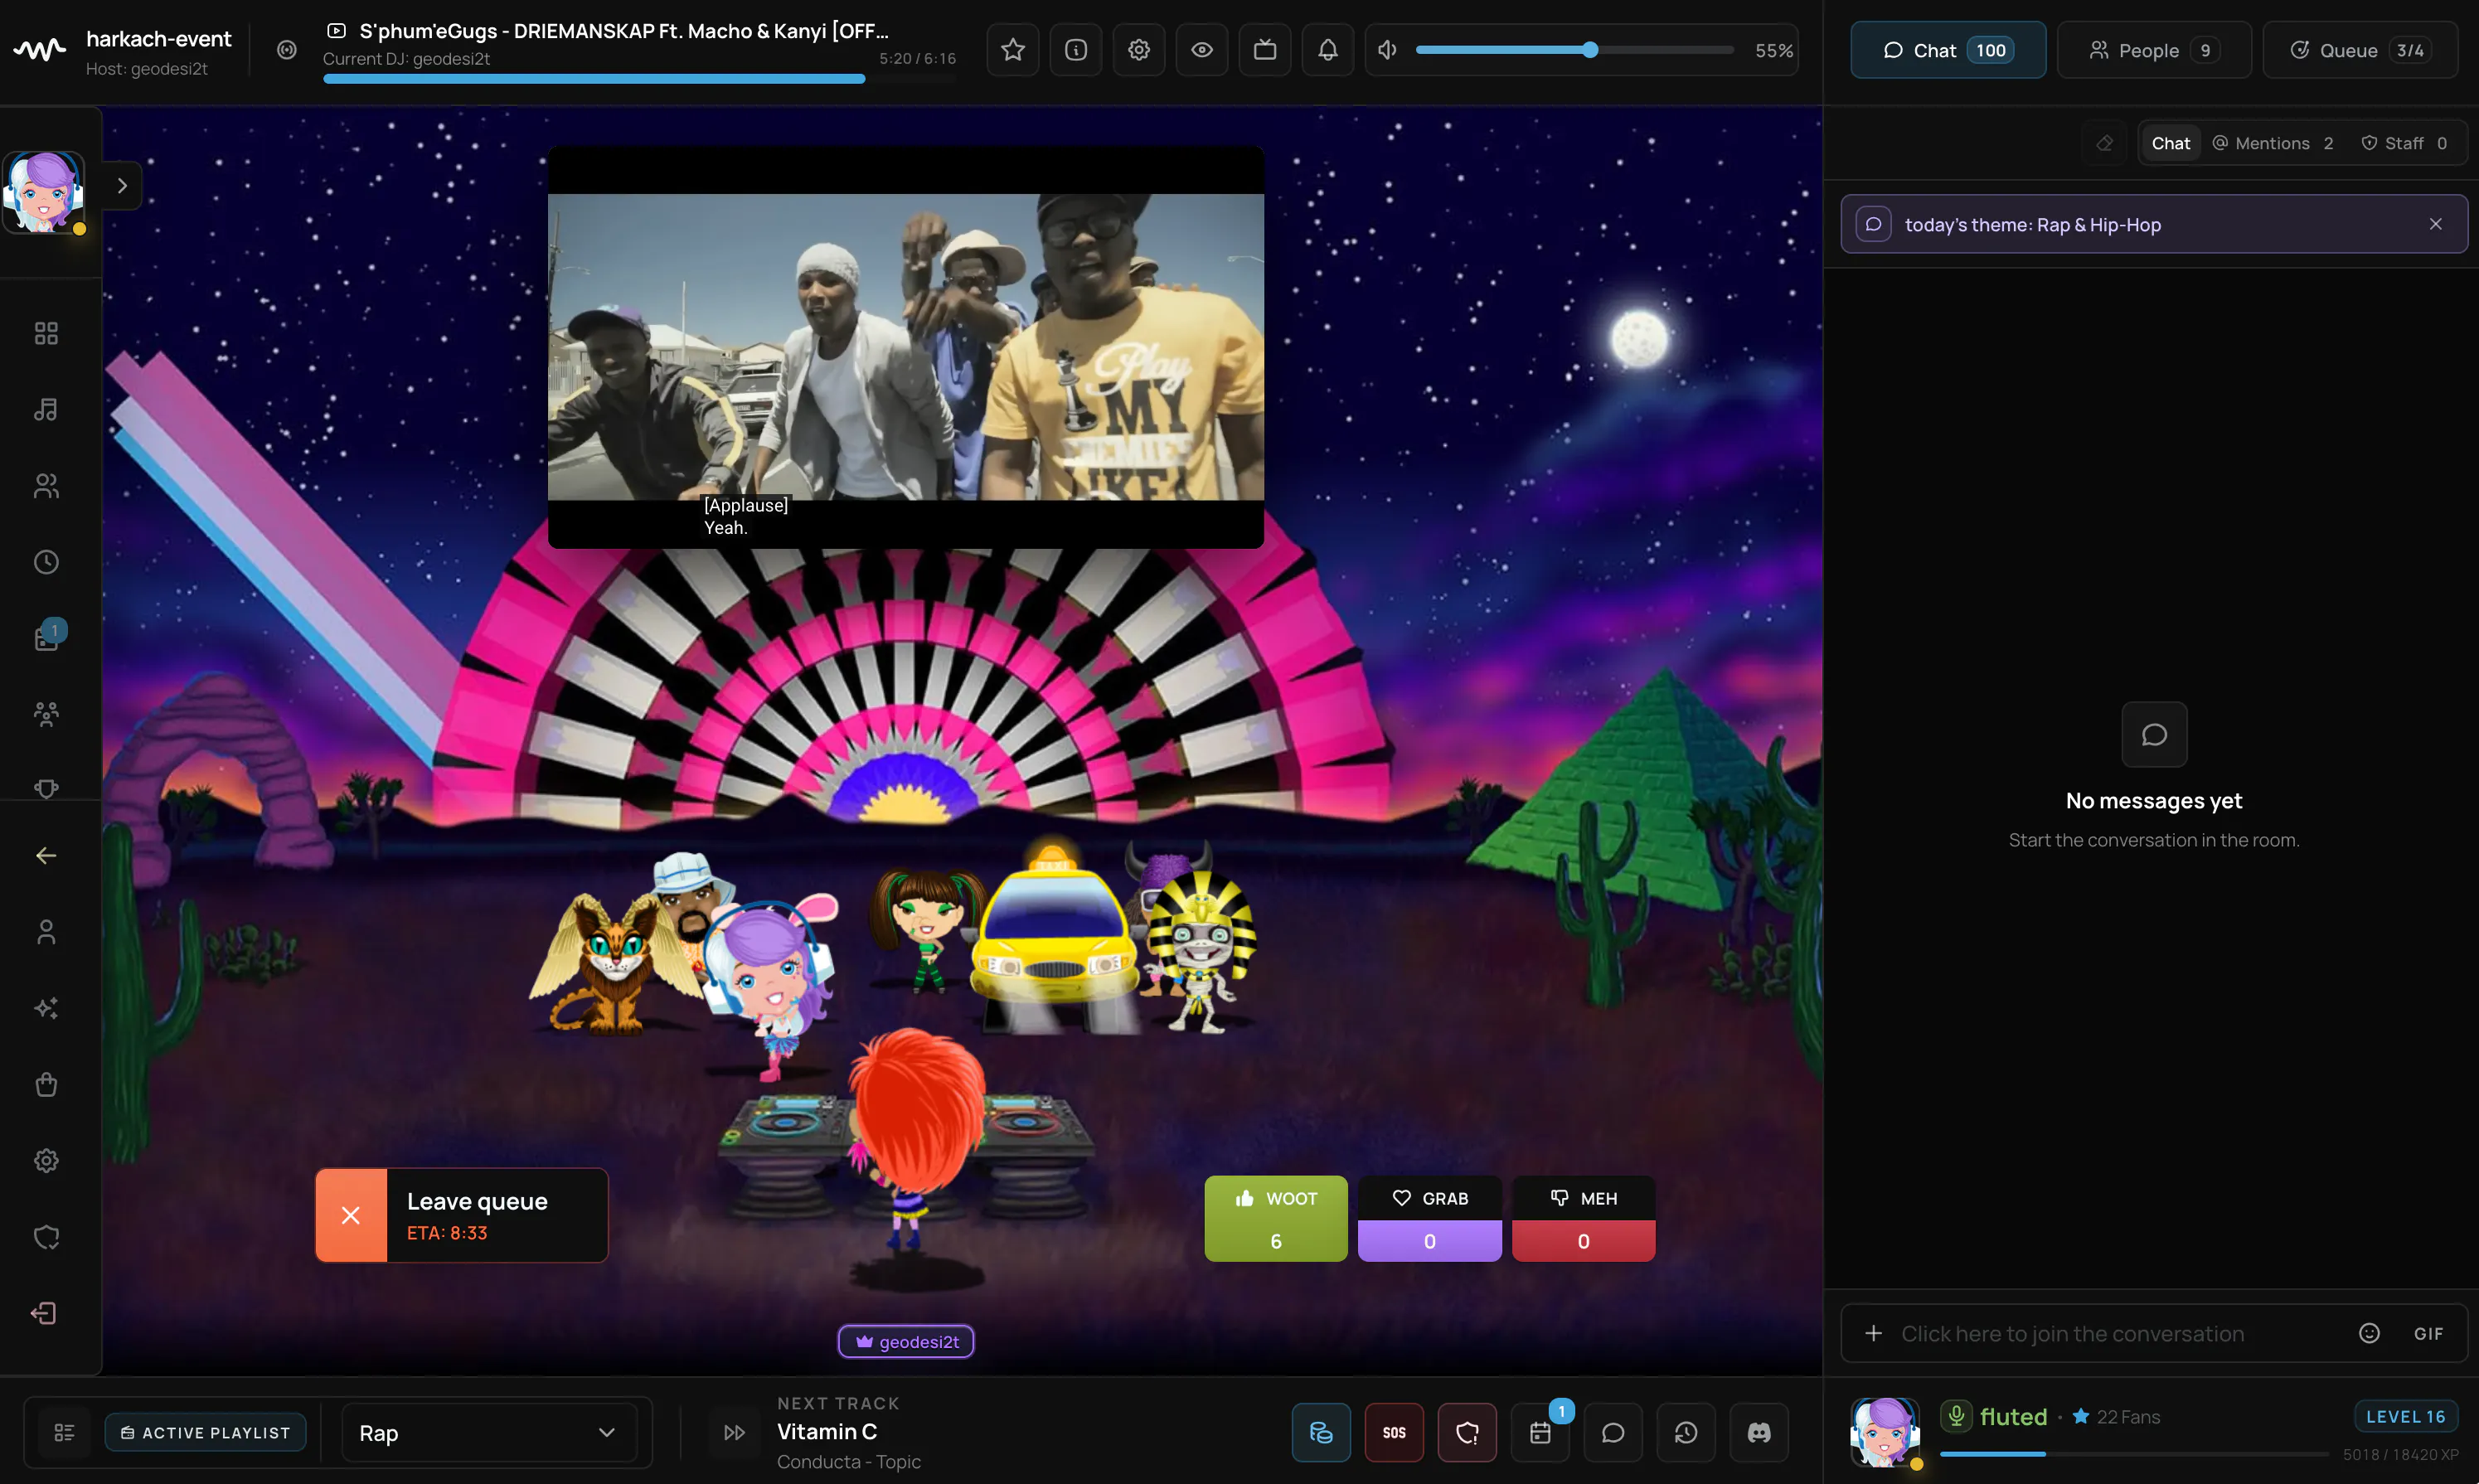Mute the volume speaker icon

1387,50
